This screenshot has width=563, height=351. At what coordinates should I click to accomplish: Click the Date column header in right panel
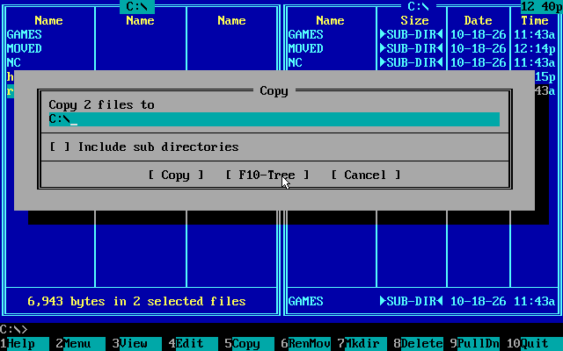point(478,20)
